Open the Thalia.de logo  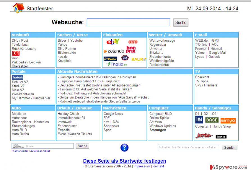point(117,64)
